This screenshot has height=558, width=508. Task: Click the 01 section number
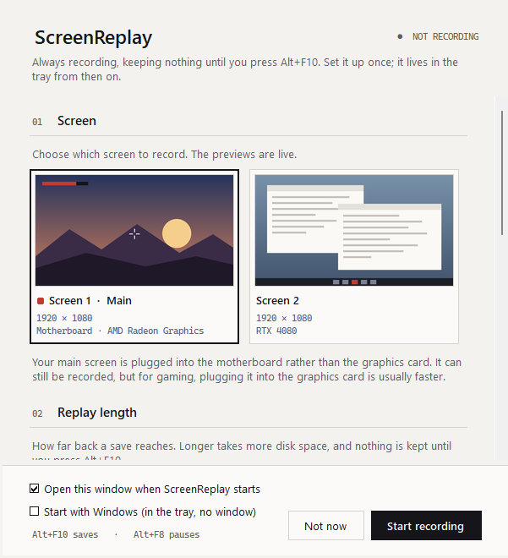point(37,122)
